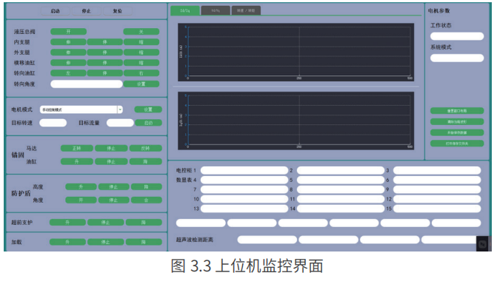494x287 pixels.
Task: Open the 电机模式 dropdown arrow
Action: (x=120, y=109)
